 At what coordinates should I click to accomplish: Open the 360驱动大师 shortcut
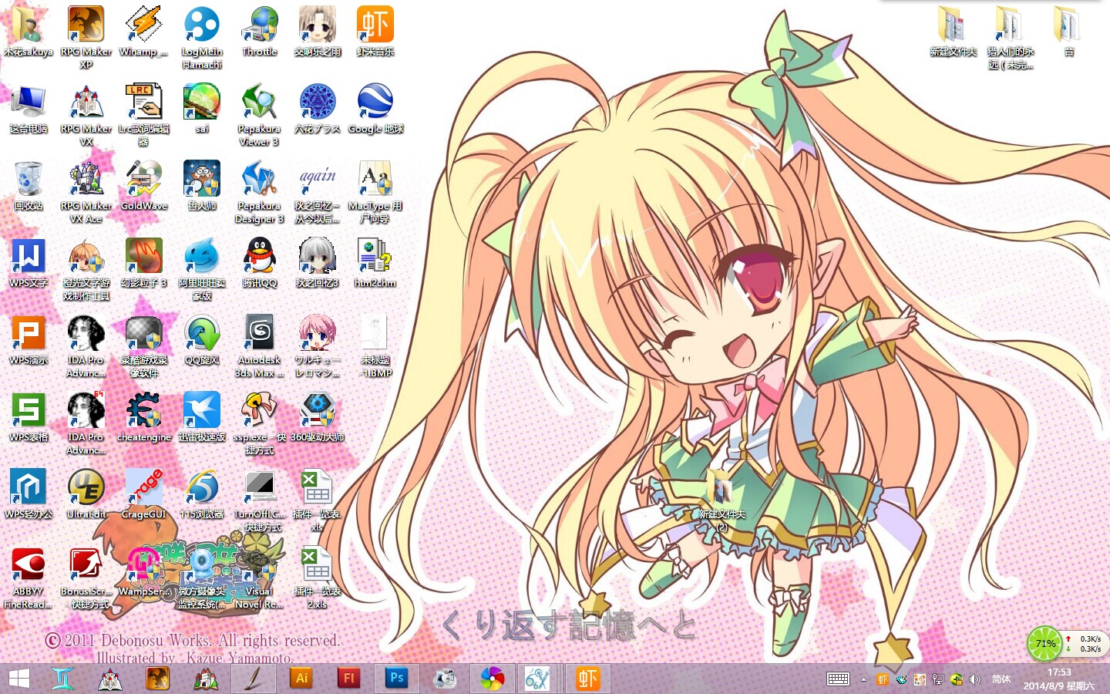[x=318, y=416]
